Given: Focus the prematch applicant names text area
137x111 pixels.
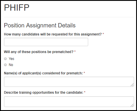Looking at the screenshot, I should (69, 82).
